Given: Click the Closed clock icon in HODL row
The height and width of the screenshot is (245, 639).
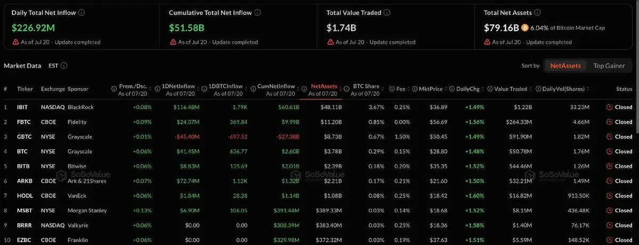Looking at the screenshot, I should pos(610,196).
